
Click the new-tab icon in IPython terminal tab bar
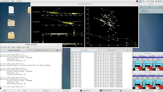pos(57,50)
